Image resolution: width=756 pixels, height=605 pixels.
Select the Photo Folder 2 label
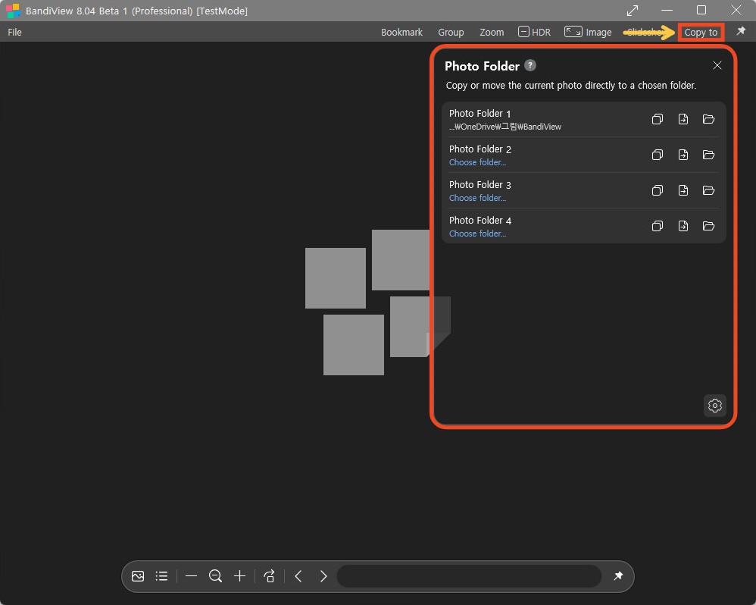point(480,149)
